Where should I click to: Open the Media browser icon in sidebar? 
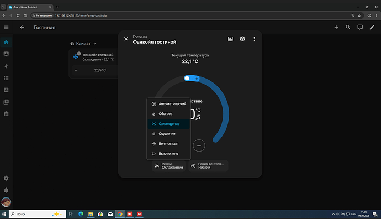pyautogui.click(x=6, y=102)
